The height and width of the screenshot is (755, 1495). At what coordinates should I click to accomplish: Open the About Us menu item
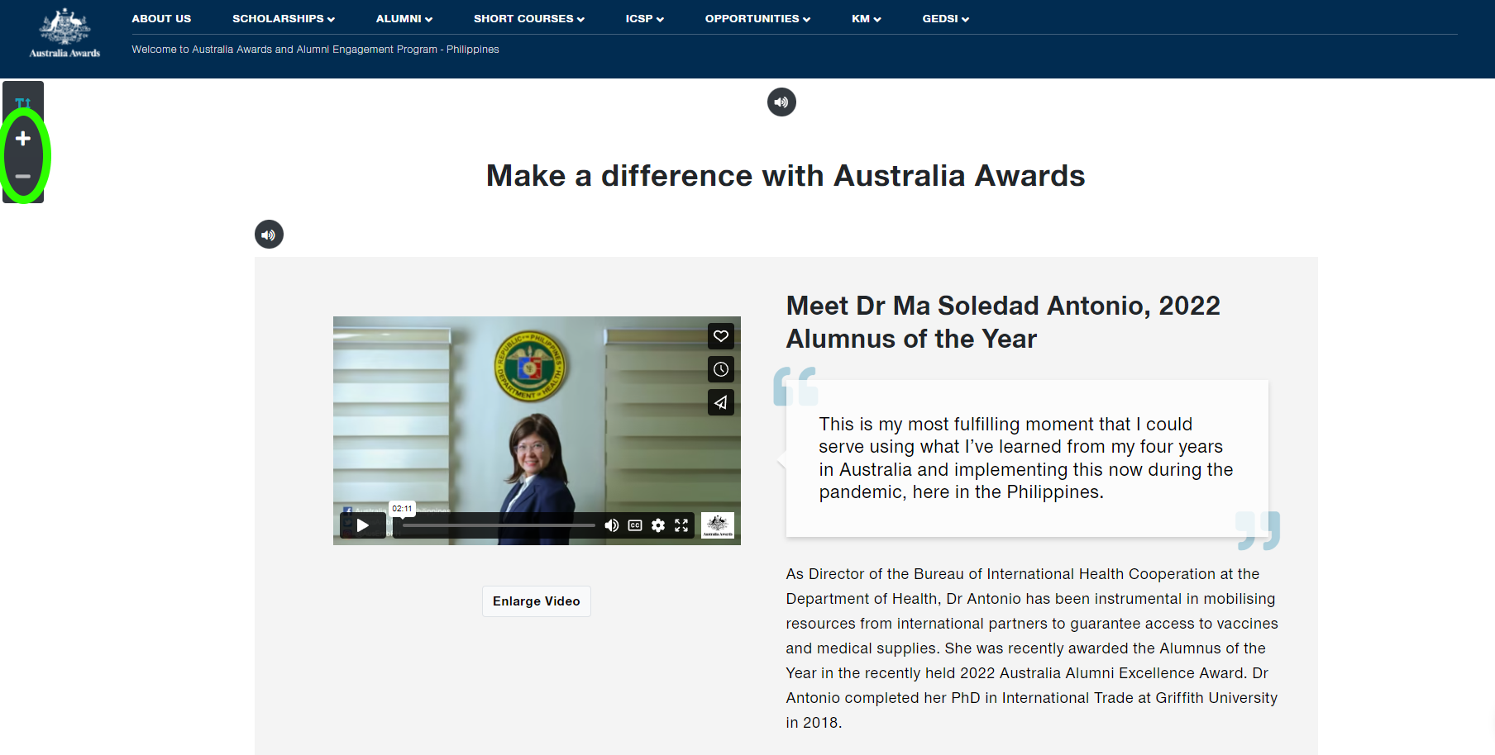(x=161, y=18)
